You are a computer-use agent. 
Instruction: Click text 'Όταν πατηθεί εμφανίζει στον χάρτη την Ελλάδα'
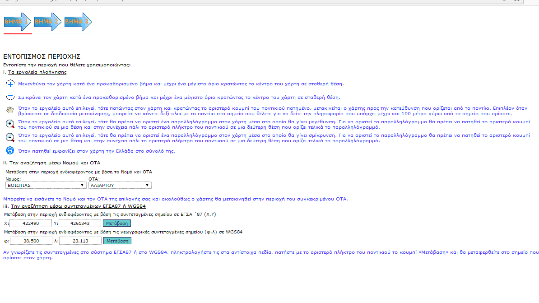[96, 151]
